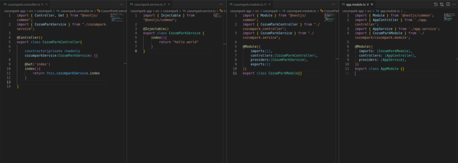458x163 pixels.
Task: Click cozumpark folder breadcrumb in module editor
Action: pyautogui.click(x=270, y=11)
